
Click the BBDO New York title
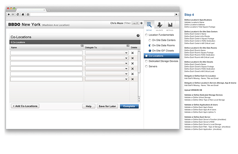[24, 25]
